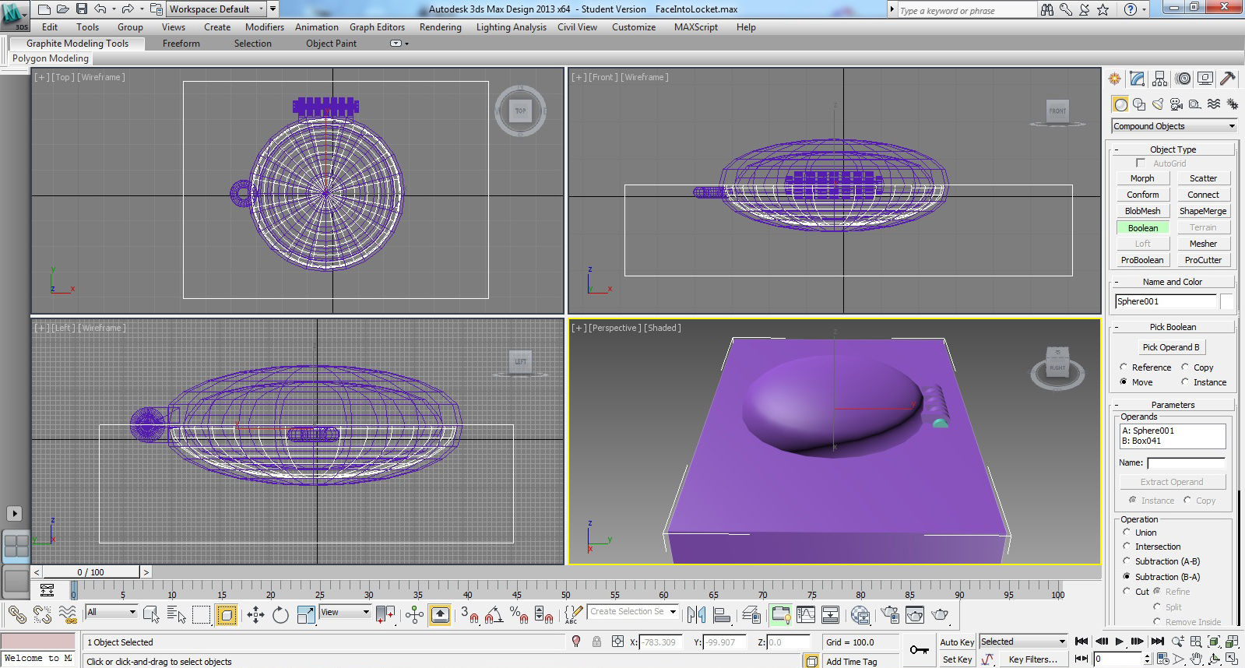The height and width of the screenshot is (668, 1245).
Task: Open the Utilities hammer panel tab
Action: tap(1228, 79)
